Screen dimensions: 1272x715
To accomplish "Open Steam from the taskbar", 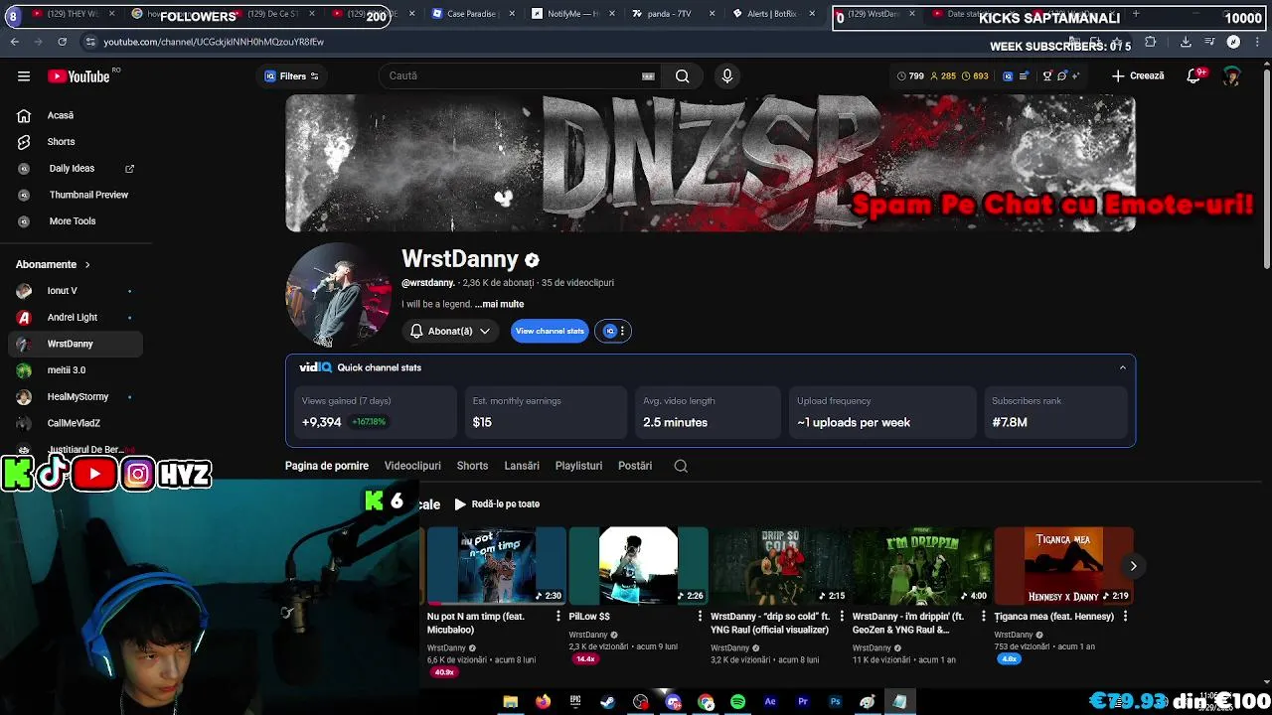I will pos(607,702).
